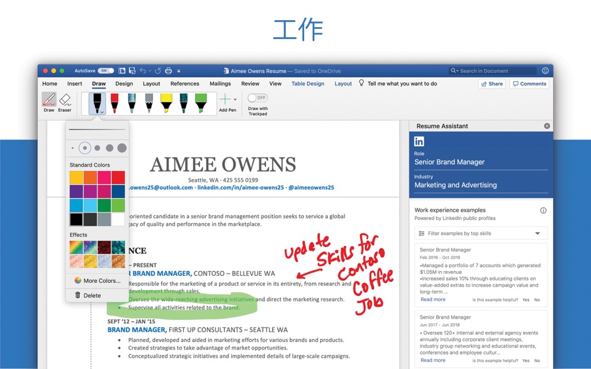This screenshot has width=591, height=369.
Task: Choose the dark blue standard color swatch
Action: coord(120,190)
